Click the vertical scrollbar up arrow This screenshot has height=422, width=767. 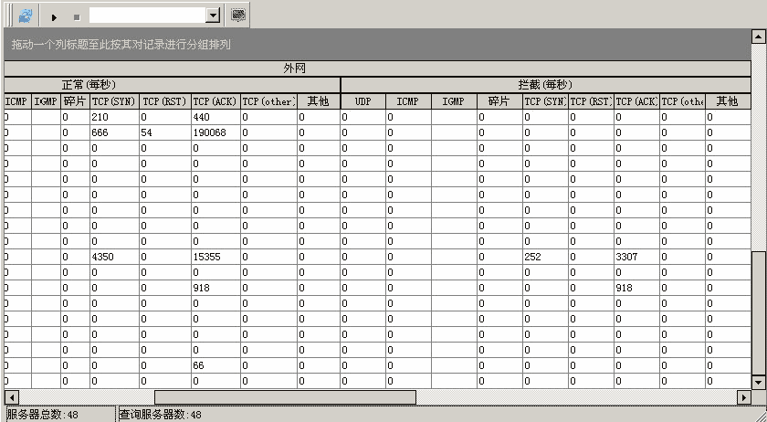[x=759, y=37]
